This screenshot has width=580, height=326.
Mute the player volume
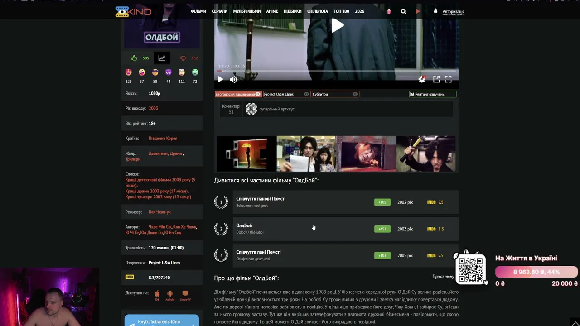tap(233, 79)
